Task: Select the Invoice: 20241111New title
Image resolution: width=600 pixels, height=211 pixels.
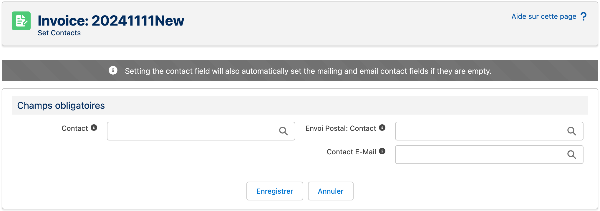Action: tap(111, 20)
